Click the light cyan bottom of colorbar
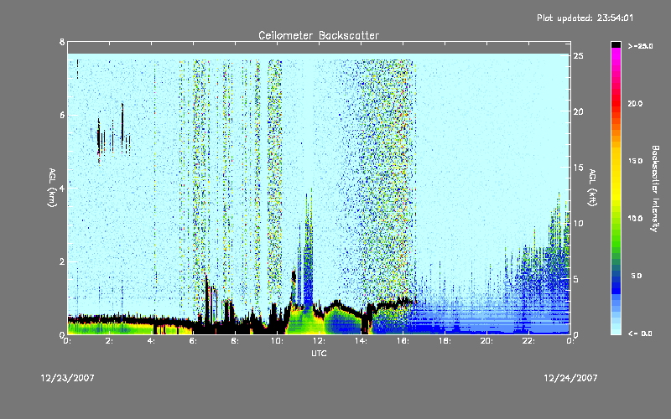This screenshot has width=671, height=419. (616, 330)
